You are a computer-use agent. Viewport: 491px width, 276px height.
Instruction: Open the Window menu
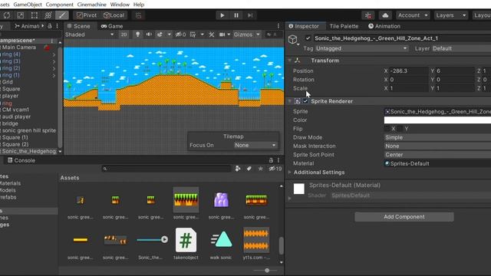[x=120, y=5]
